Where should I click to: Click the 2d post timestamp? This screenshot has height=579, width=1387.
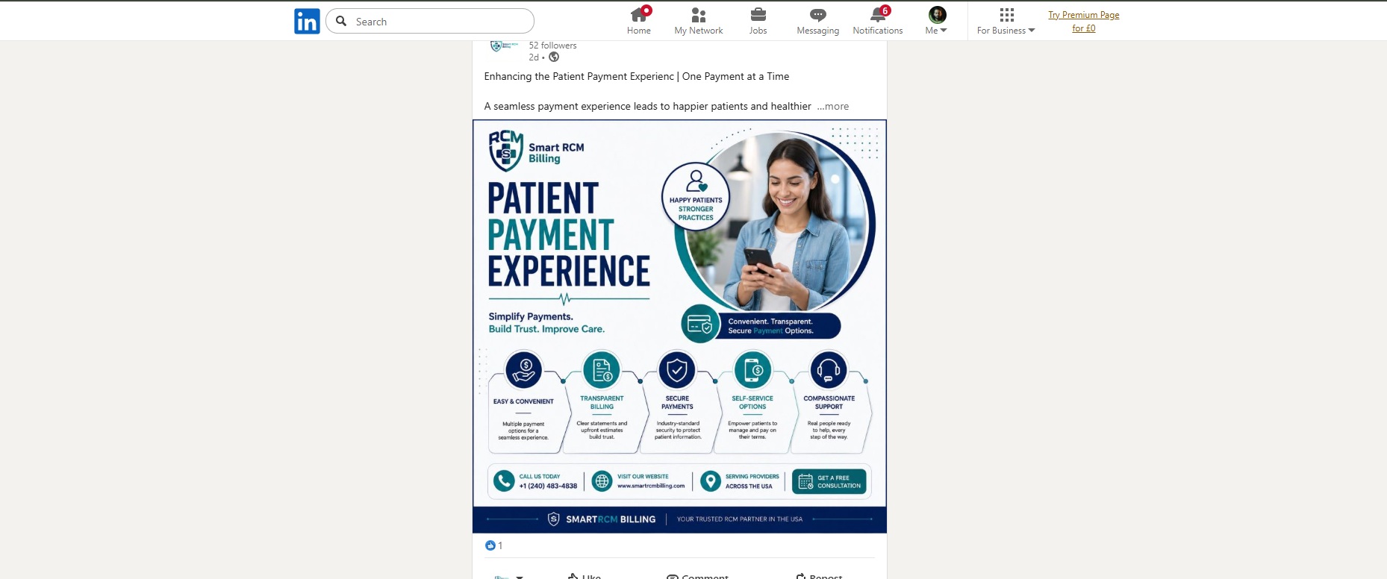pos(534,57)
